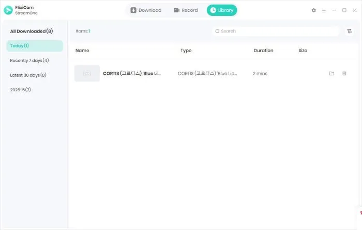Click the CORTIS 'Blue Lip... type cell
Image resolution: width=362 pixels, height=230 pixels.
click(x=207, y=73)
